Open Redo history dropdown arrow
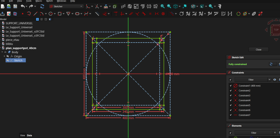Viewport: 280px width, 138px height. 35,6
